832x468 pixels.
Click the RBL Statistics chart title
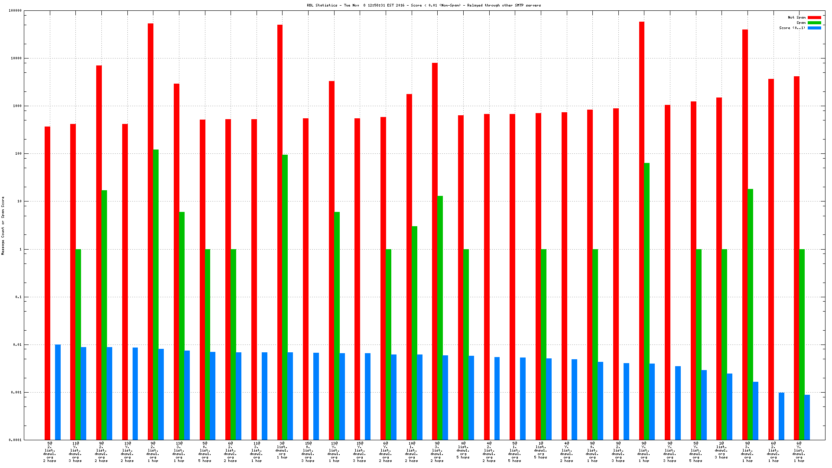click(423, 5)
